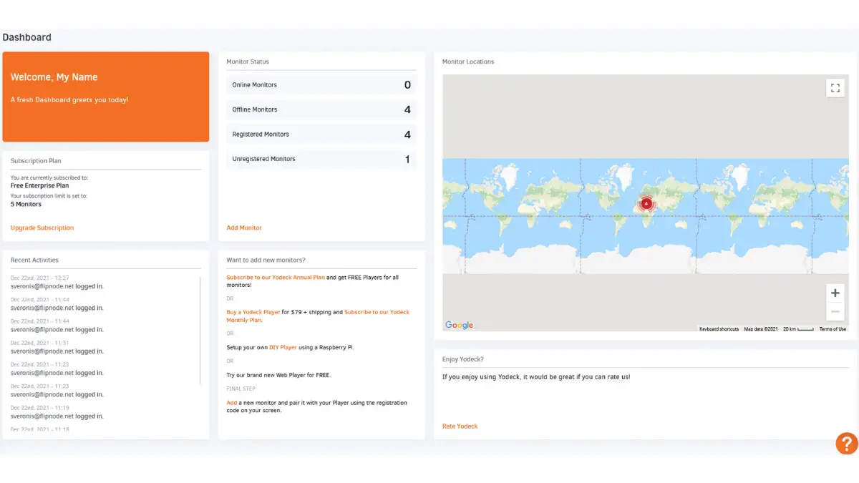Open Keyboard shortcuts on the map footer
The image size is (859, 483).
719,329
